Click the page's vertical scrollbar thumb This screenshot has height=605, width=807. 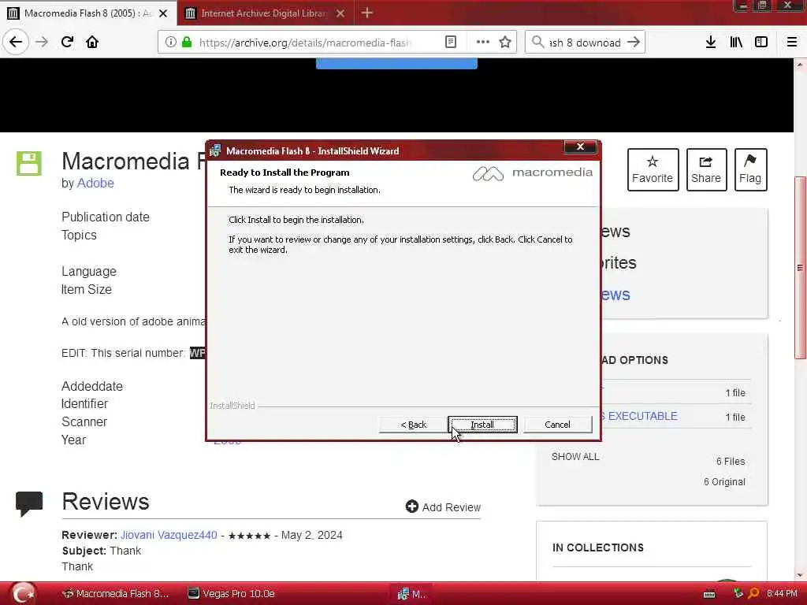point(800,268)
